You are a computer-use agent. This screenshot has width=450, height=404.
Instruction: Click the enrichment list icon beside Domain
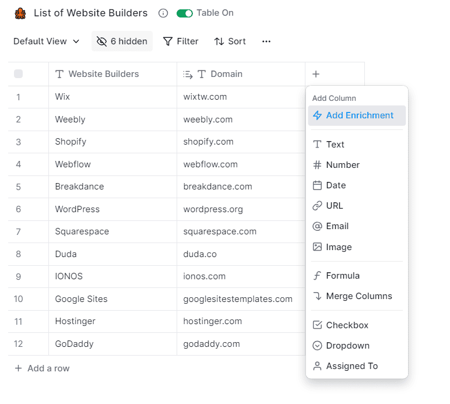(188, 74)
